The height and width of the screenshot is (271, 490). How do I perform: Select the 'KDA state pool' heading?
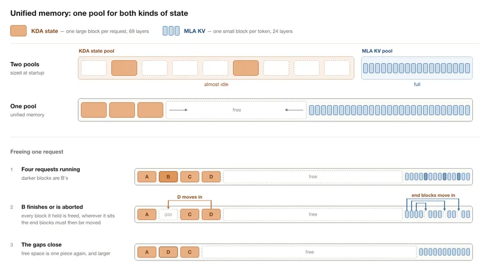(96, 51)
